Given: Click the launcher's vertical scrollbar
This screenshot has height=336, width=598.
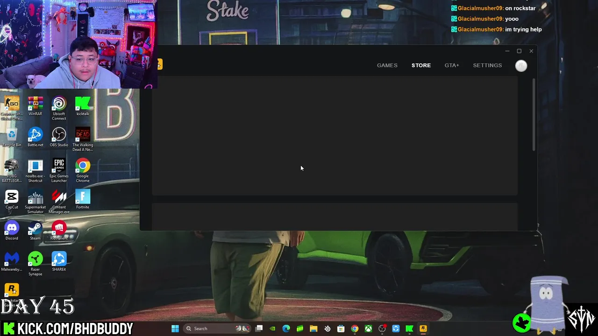Looking at the screenshot, I should coord(534,115).
